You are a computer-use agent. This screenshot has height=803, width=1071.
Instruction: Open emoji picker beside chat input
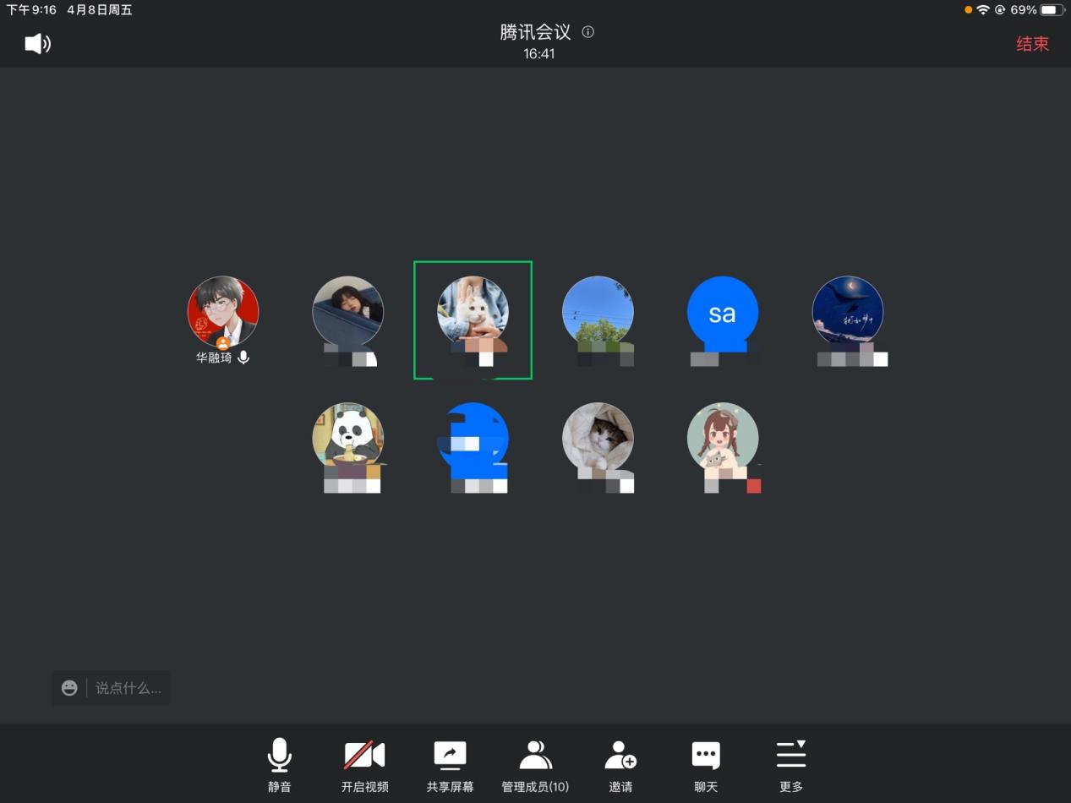pyautogui.click(x=69, y=688)
